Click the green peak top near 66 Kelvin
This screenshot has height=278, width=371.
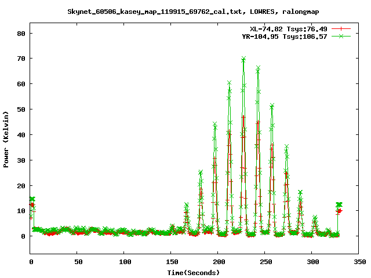click(x=258, y=68)
